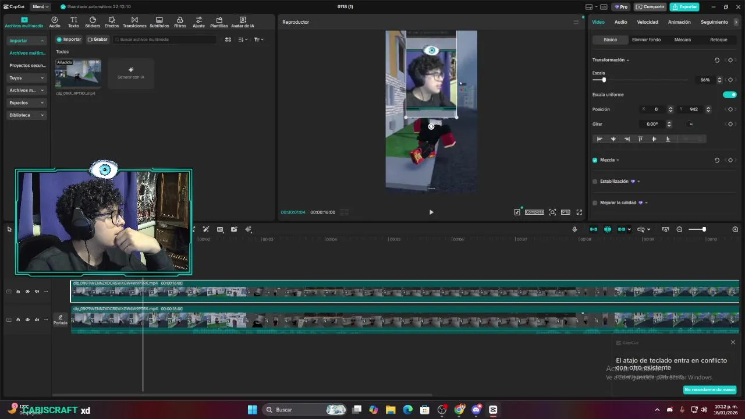Click the Pro upgrade button
The width and height of the screenshot is (745, 419).
(x=620, y=7)
